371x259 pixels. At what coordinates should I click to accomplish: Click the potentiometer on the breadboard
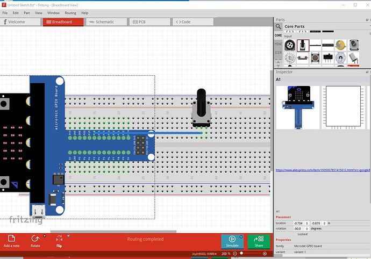[201, 108]
